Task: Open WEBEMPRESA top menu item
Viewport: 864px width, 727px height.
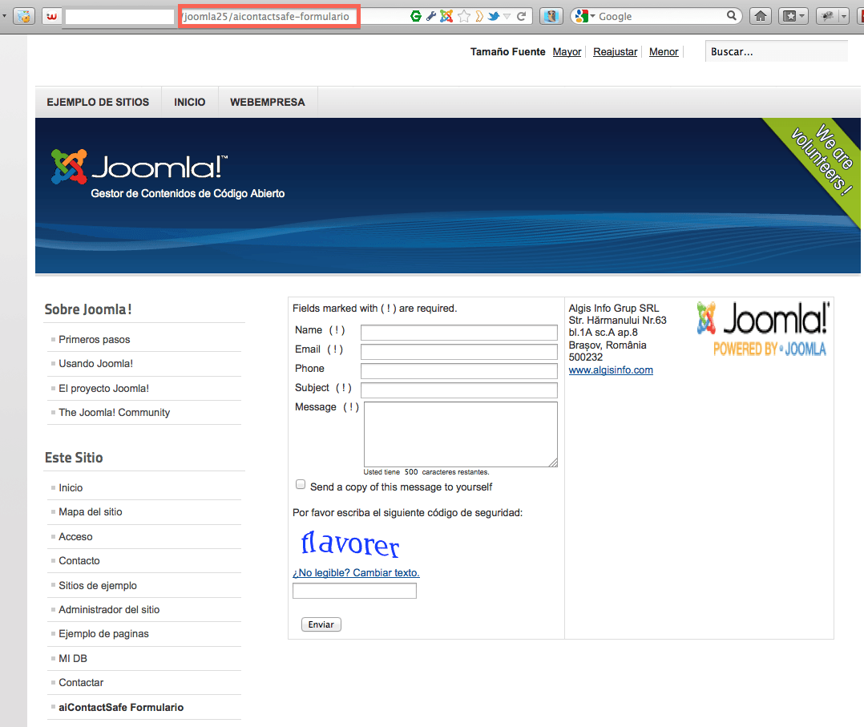Action: 267,102
